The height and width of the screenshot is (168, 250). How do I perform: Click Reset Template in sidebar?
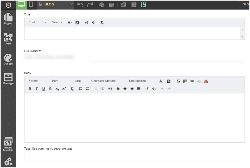8,144
